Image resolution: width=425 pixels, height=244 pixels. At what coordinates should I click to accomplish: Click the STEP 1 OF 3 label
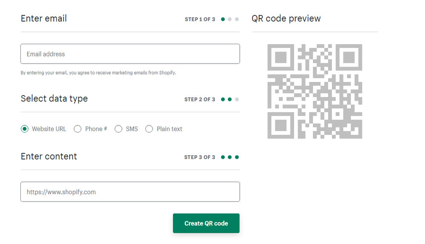click(x=200, y=20)
